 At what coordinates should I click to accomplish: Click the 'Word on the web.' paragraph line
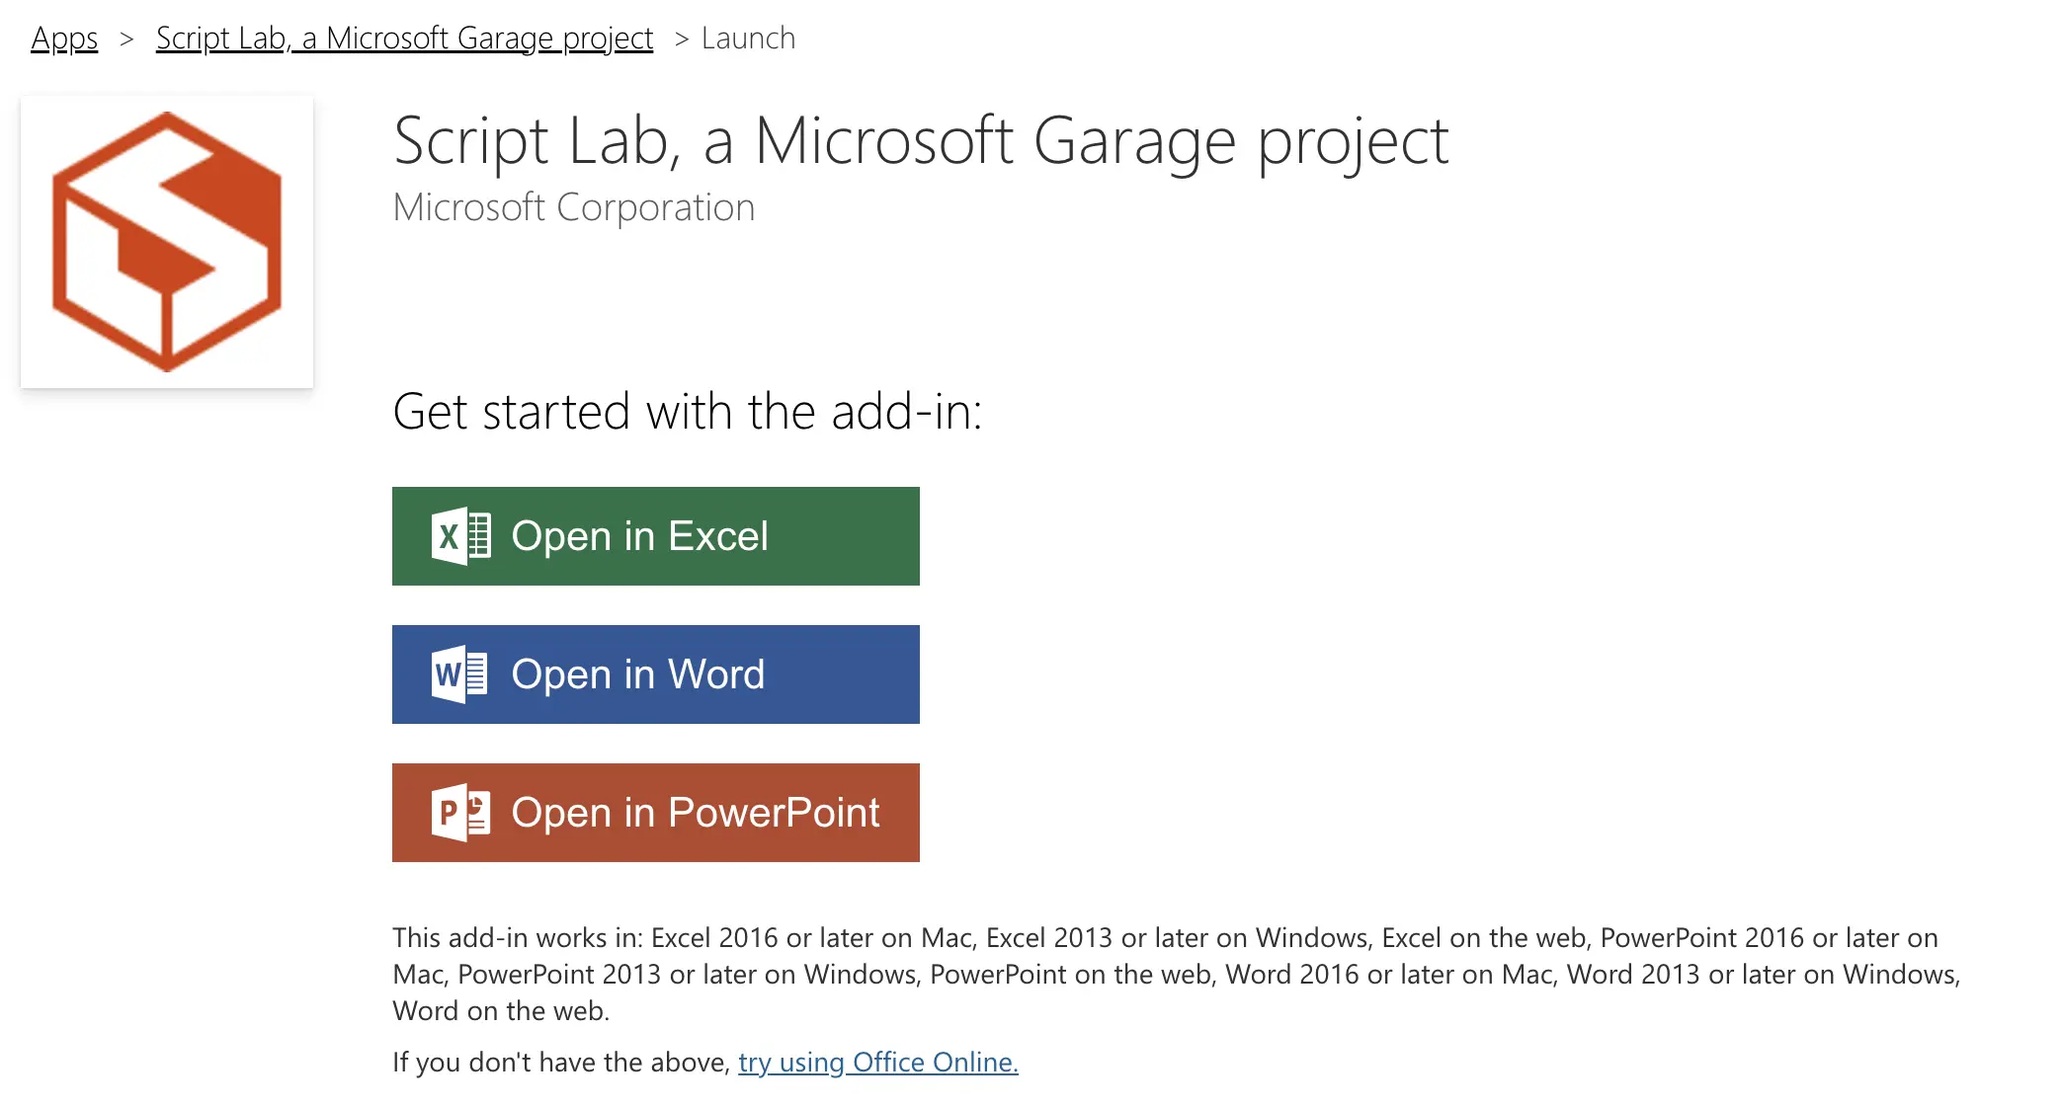tap(501, 1011)
